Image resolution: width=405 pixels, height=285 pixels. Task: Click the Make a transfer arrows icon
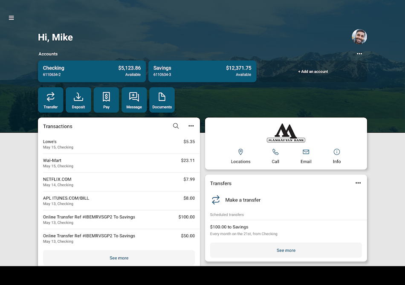pyautogui.click(x=216, y=200)
